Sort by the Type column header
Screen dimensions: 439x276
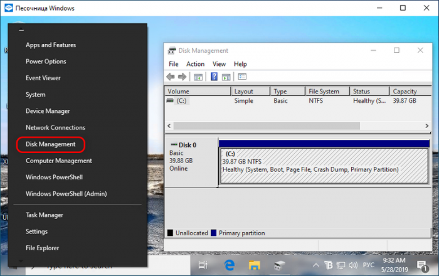point(287,91)
